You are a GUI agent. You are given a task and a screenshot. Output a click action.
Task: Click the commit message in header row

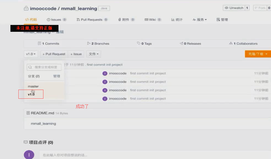[105, 65]
